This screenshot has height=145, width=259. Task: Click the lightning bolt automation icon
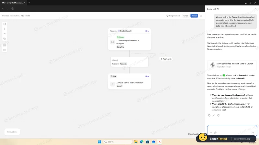coord(212,65)
